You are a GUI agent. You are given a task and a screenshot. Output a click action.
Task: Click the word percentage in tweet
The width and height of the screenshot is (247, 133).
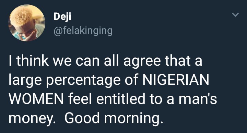coord(83,81)
